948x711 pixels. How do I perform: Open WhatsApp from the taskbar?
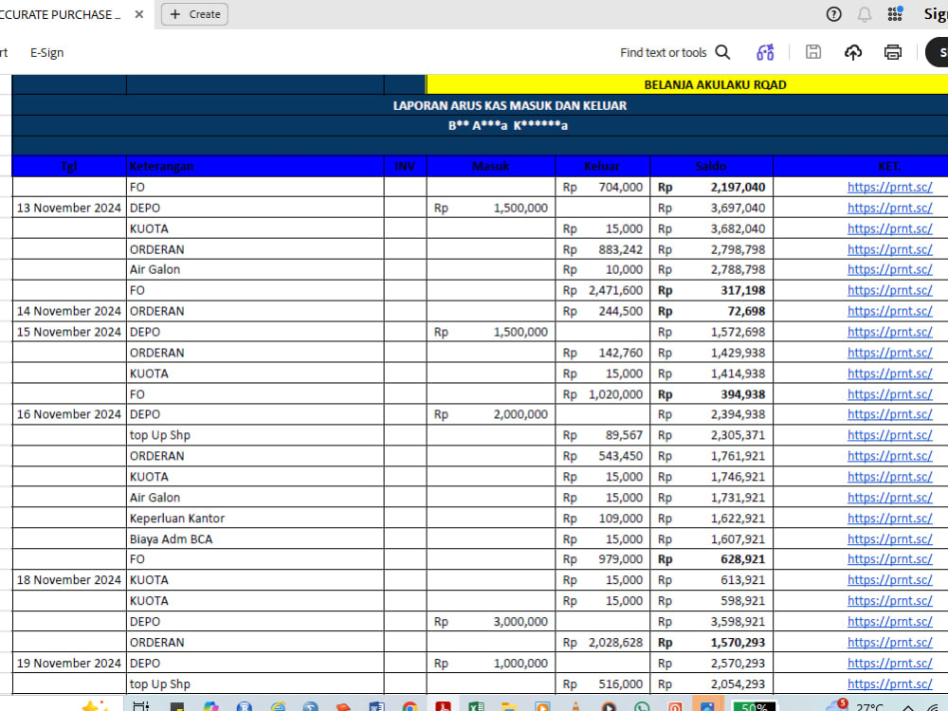pyautogui.click(x=642, y=706)
